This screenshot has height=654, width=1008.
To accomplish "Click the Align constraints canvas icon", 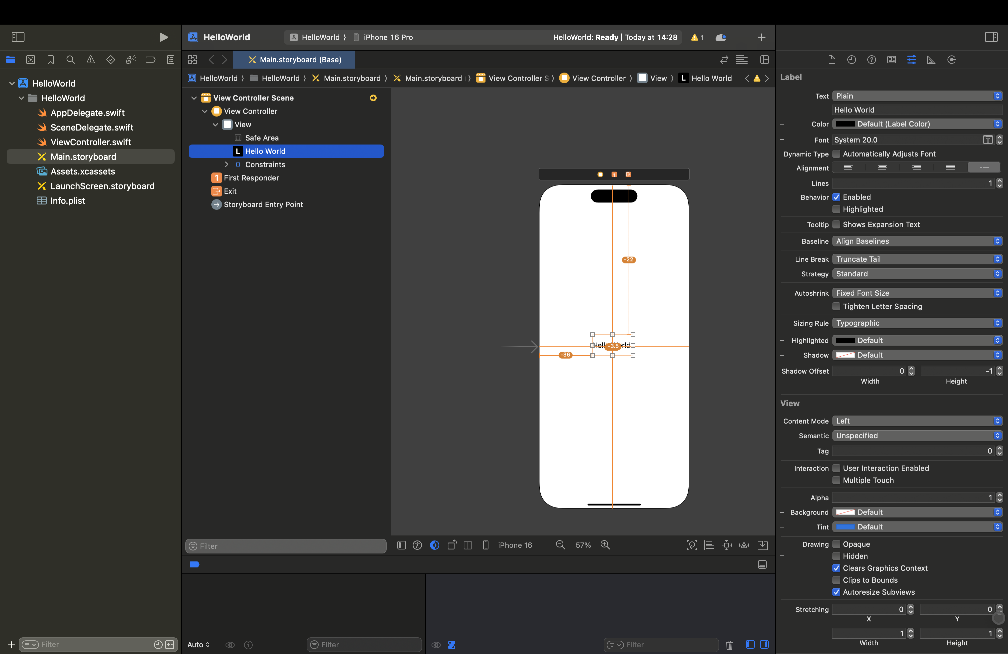I will click(x=709, y=545).
